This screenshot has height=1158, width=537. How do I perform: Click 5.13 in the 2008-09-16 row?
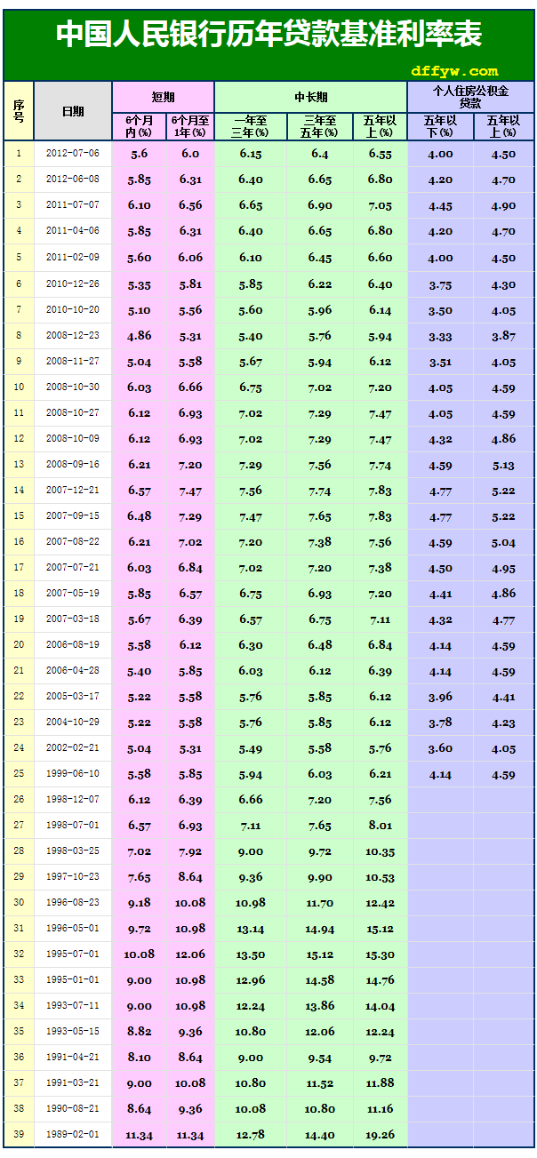click(503, 465)
